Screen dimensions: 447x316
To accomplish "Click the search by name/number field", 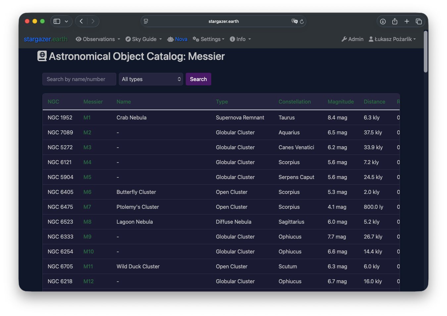I will (x=79, y=79).
